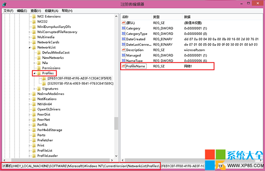The image size is (265, 171).
Task: Collapse the Profiles key
Action: point(34,73)
